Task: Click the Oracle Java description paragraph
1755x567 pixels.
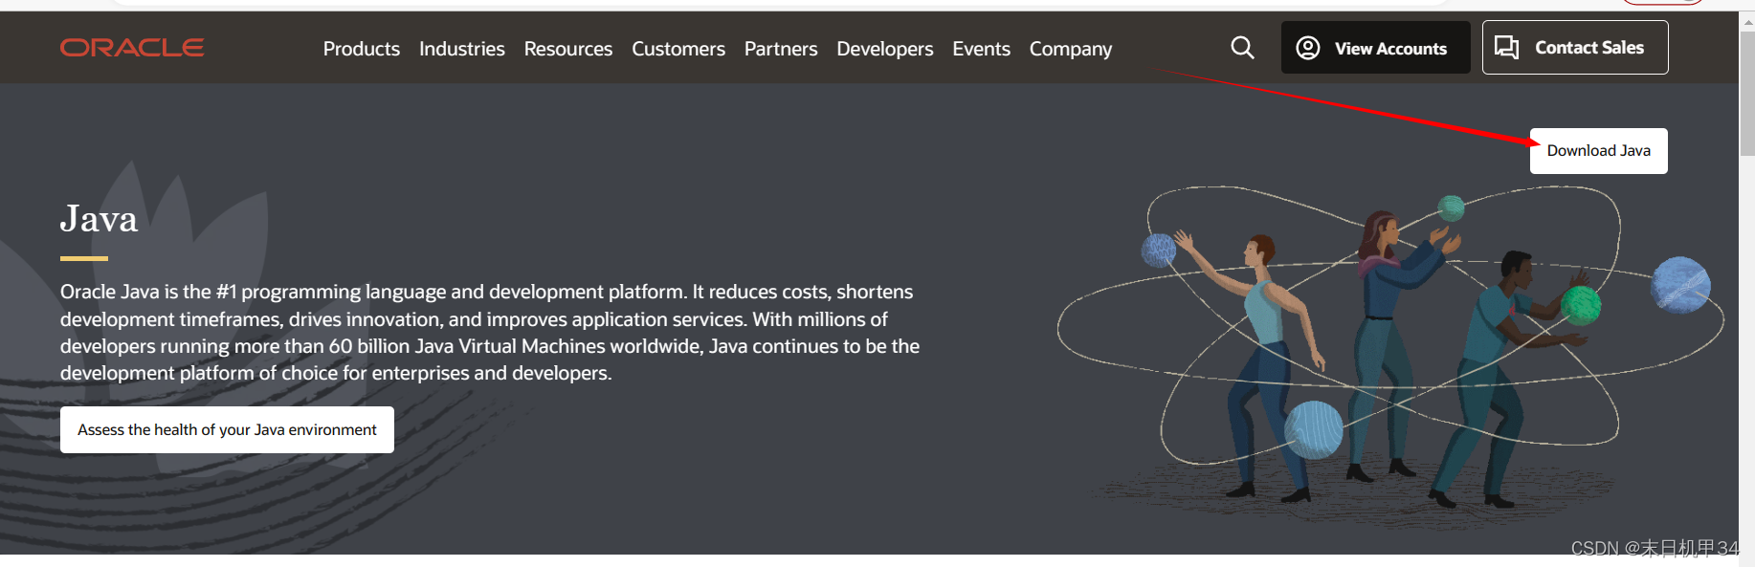Action: [x=490, y=332]
